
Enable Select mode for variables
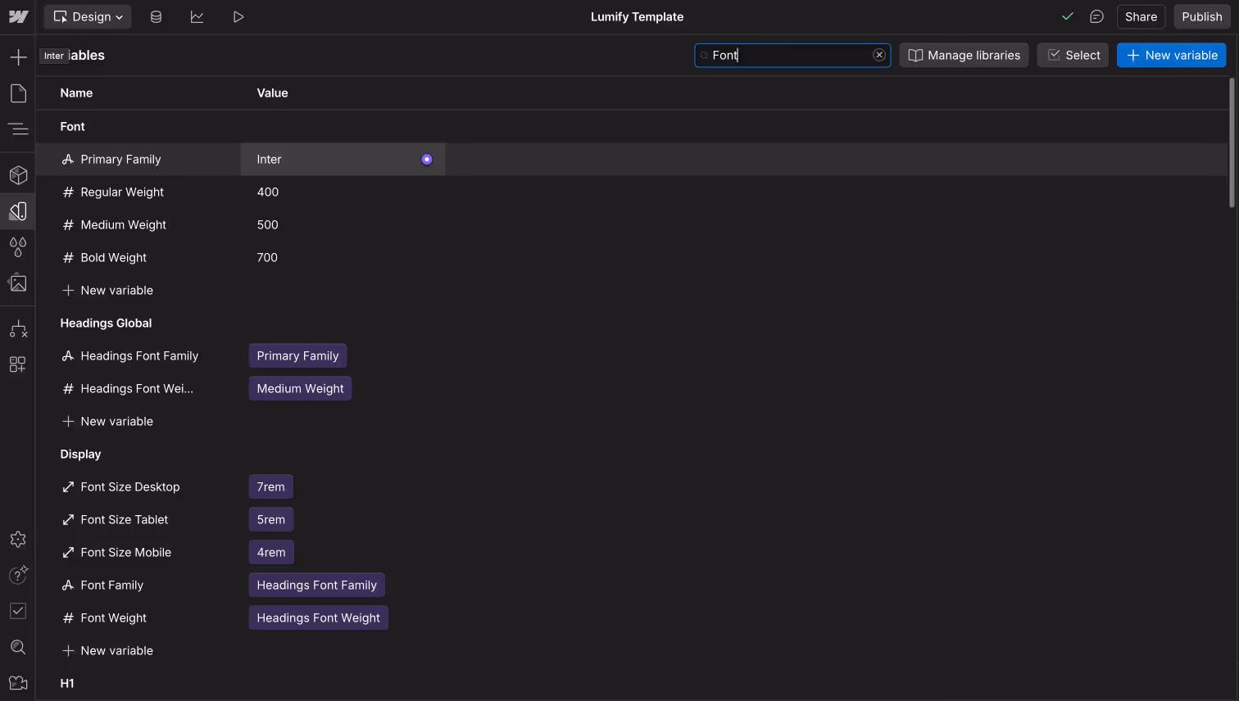[1073, 55]
